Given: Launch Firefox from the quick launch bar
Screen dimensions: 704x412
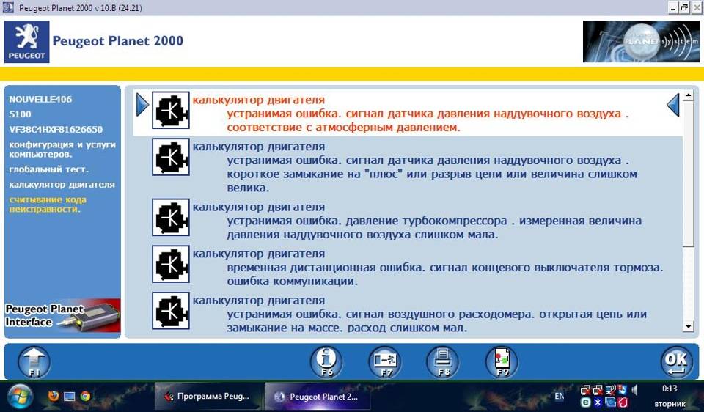Looking at the screenshot, I should pyautogui.click(x=53, y=396).
